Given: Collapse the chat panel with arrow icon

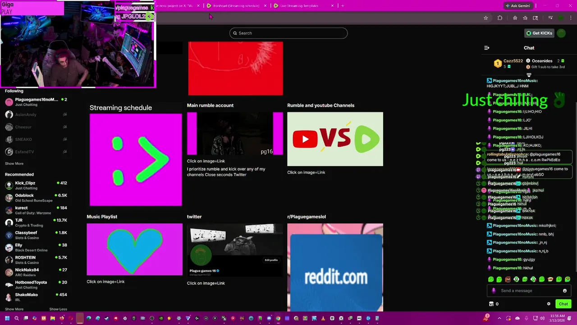Looking at the screenshot, I should [x=487, y=48].
